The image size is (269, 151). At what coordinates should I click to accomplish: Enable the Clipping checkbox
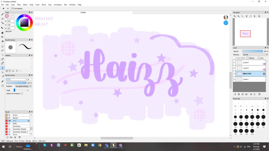tap(247, 58)
